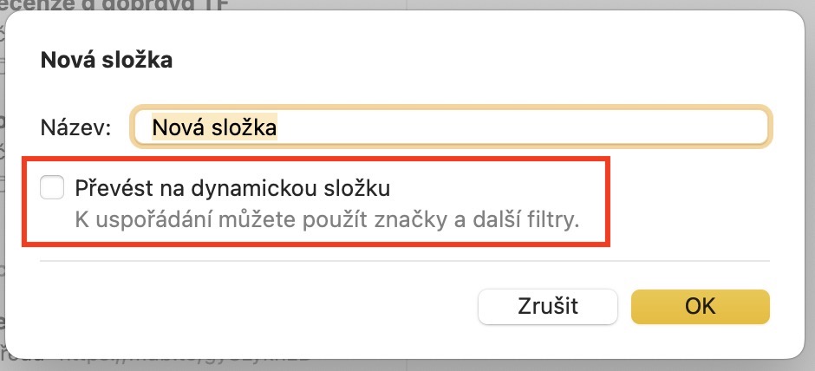Click the Zrušit button
Viewport: 815px width, 371px height.
click(547, 306)
